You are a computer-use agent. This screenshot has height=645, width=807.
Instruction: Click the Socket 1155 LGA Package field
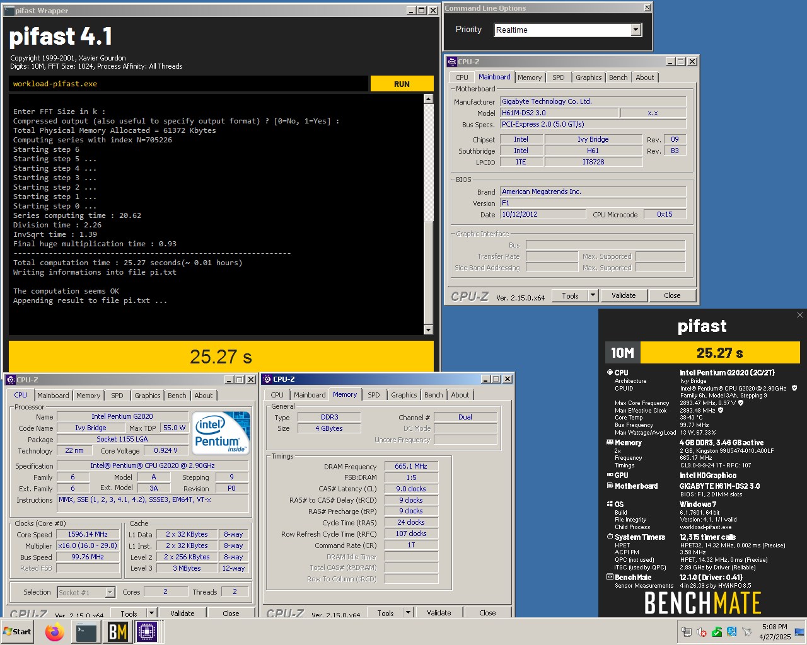click(122, 439)
